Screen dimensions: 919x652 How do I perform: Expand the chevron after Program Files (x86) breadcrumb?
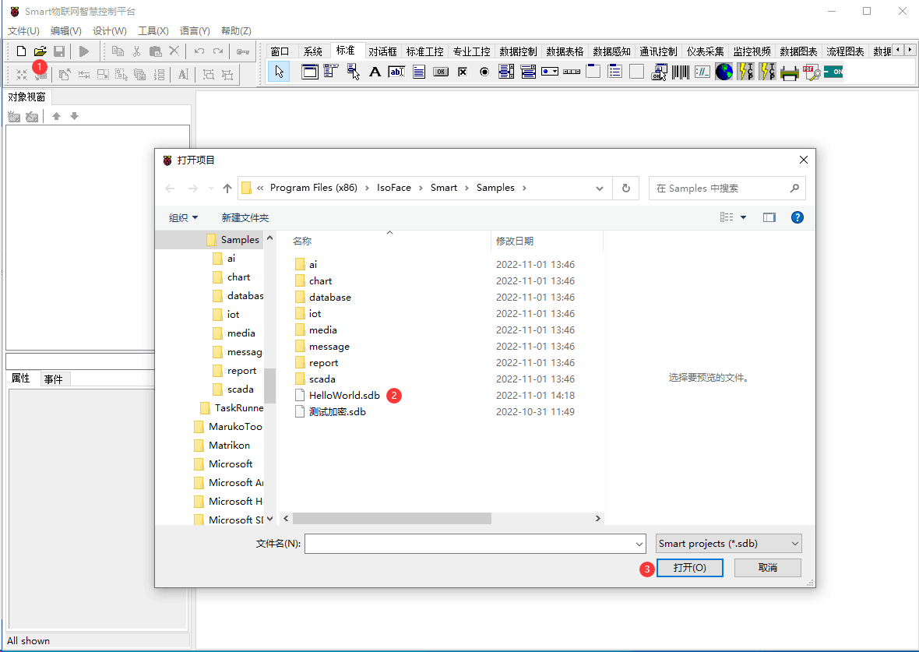[367, 188]
